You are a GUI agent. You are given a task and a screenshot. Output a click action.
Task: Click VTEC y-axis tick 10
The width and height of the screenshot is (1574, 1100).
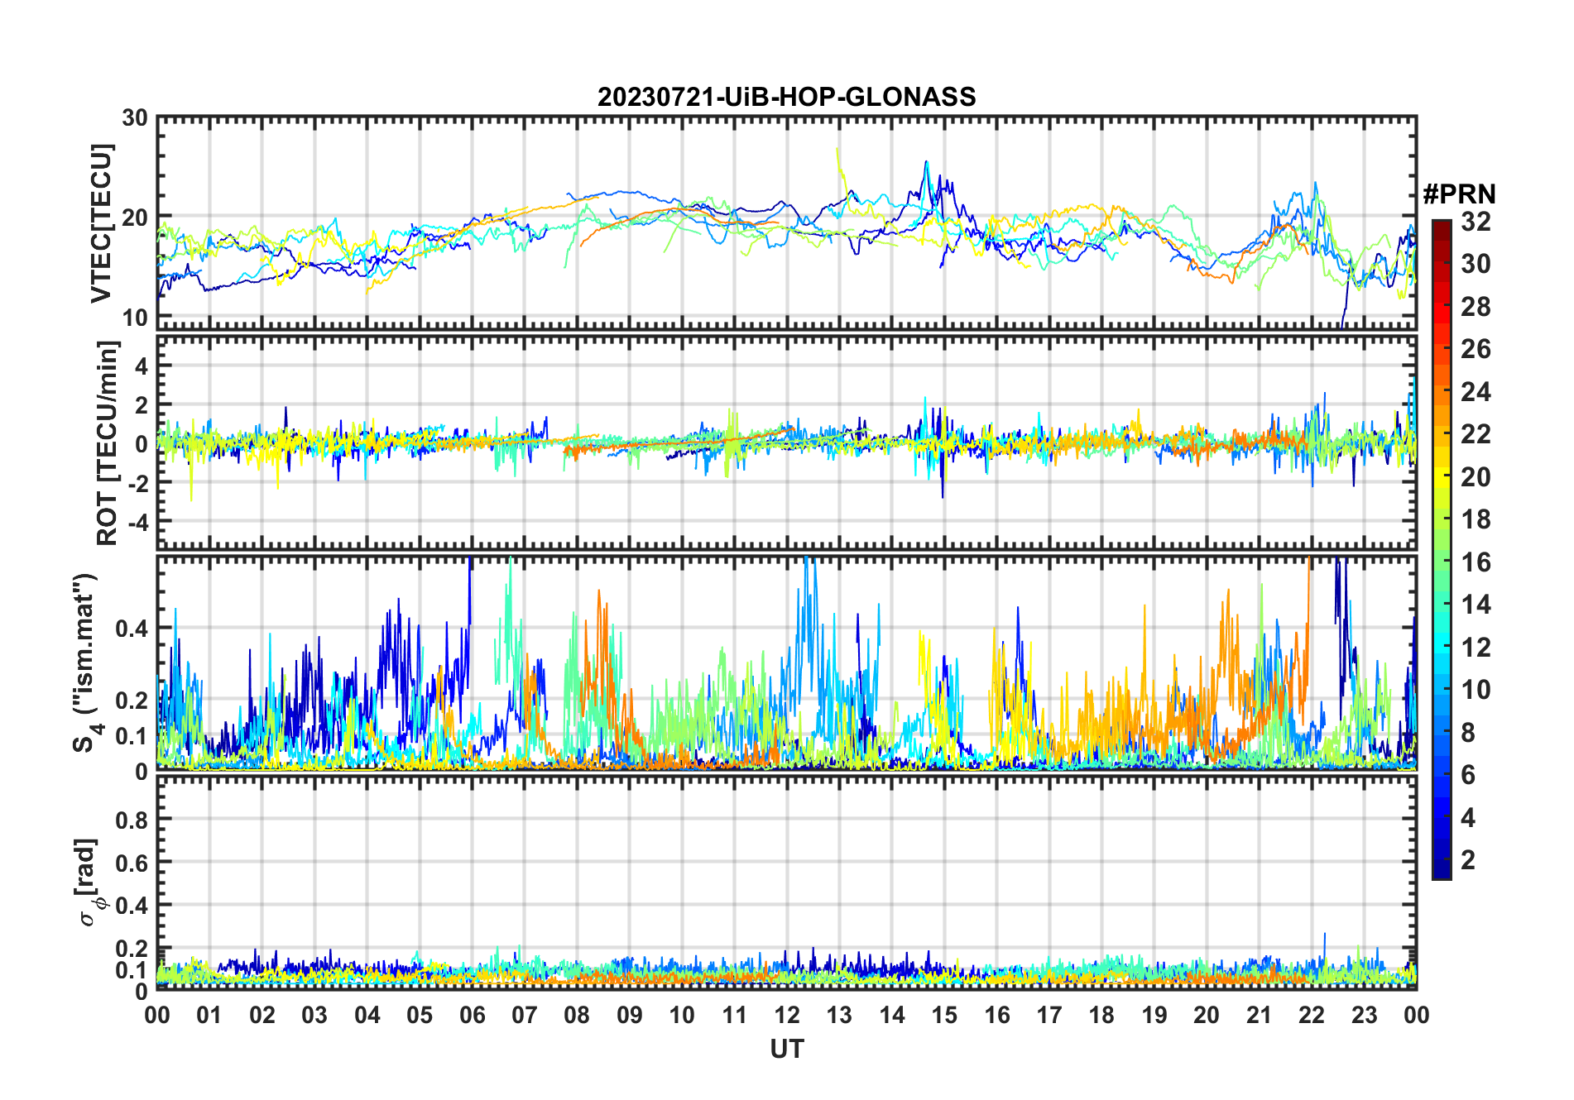(135, 317)
